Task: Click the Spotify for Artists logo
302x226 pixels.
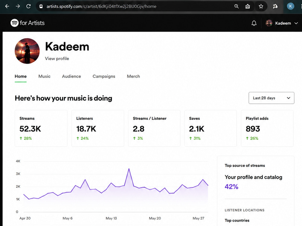Action: point(27,23)
